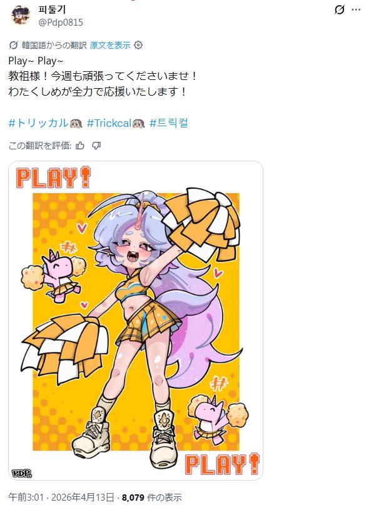369x510 pixels.
Task: Open translation settings gear icon
Action: point(138,45)
